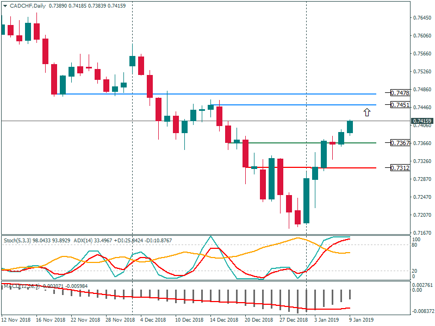Click the 0.71670 price scale value
The height and width of the screenshot is (326, 435).
(x=422, y=233)
